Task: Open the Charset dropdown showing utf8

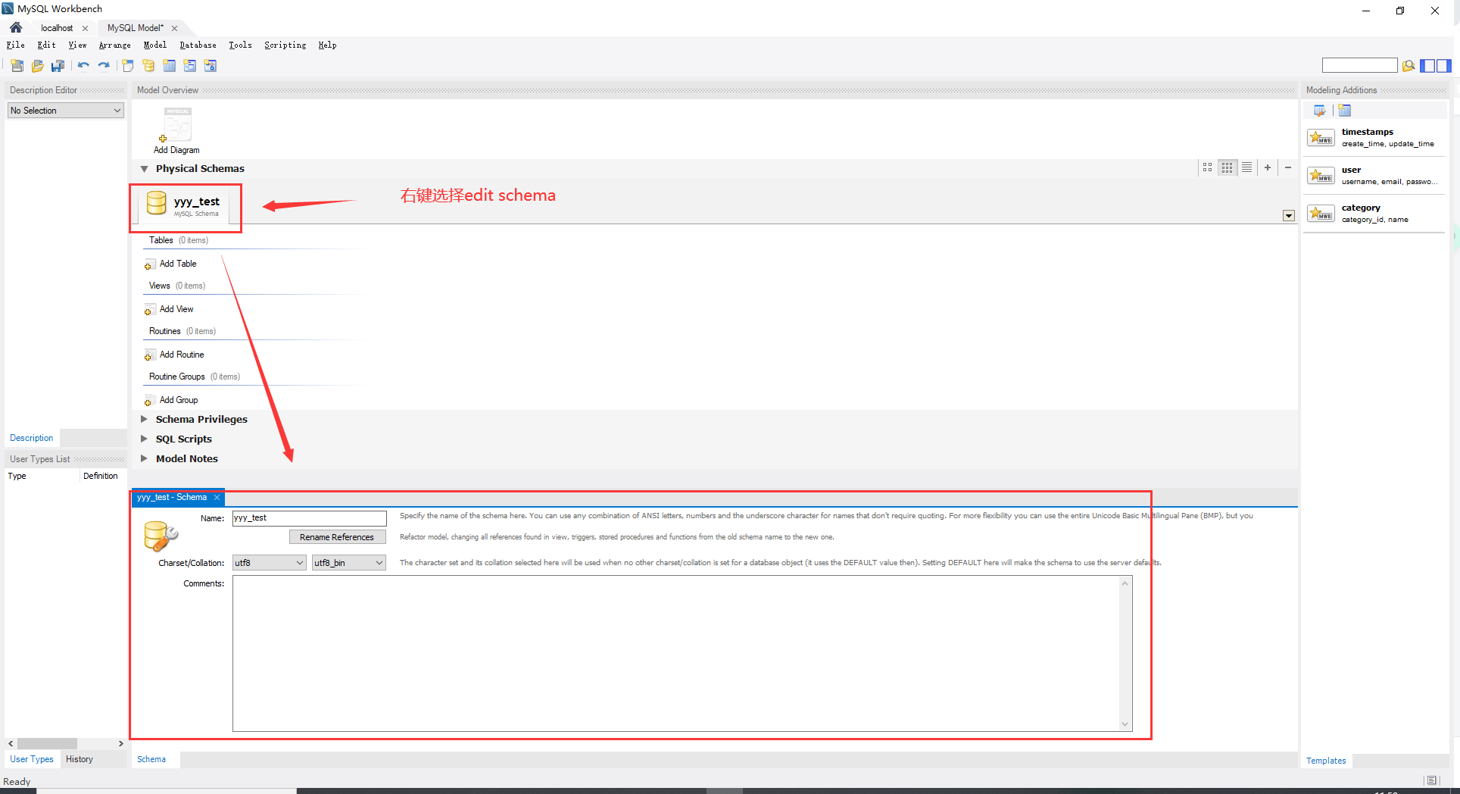Action: tap(269, 562)
